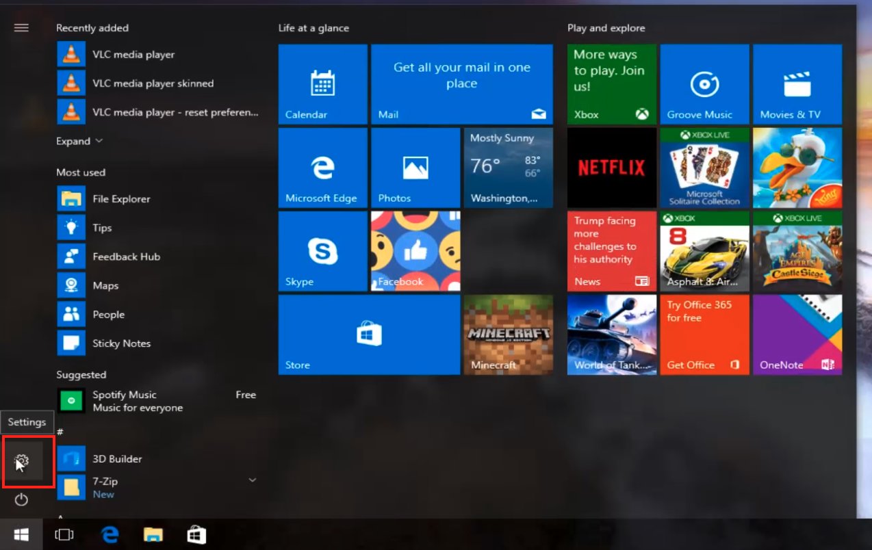Launch Edge from the taskbar
The height and width of the screenshot is (550, 872).
click(x=110, y=534)
